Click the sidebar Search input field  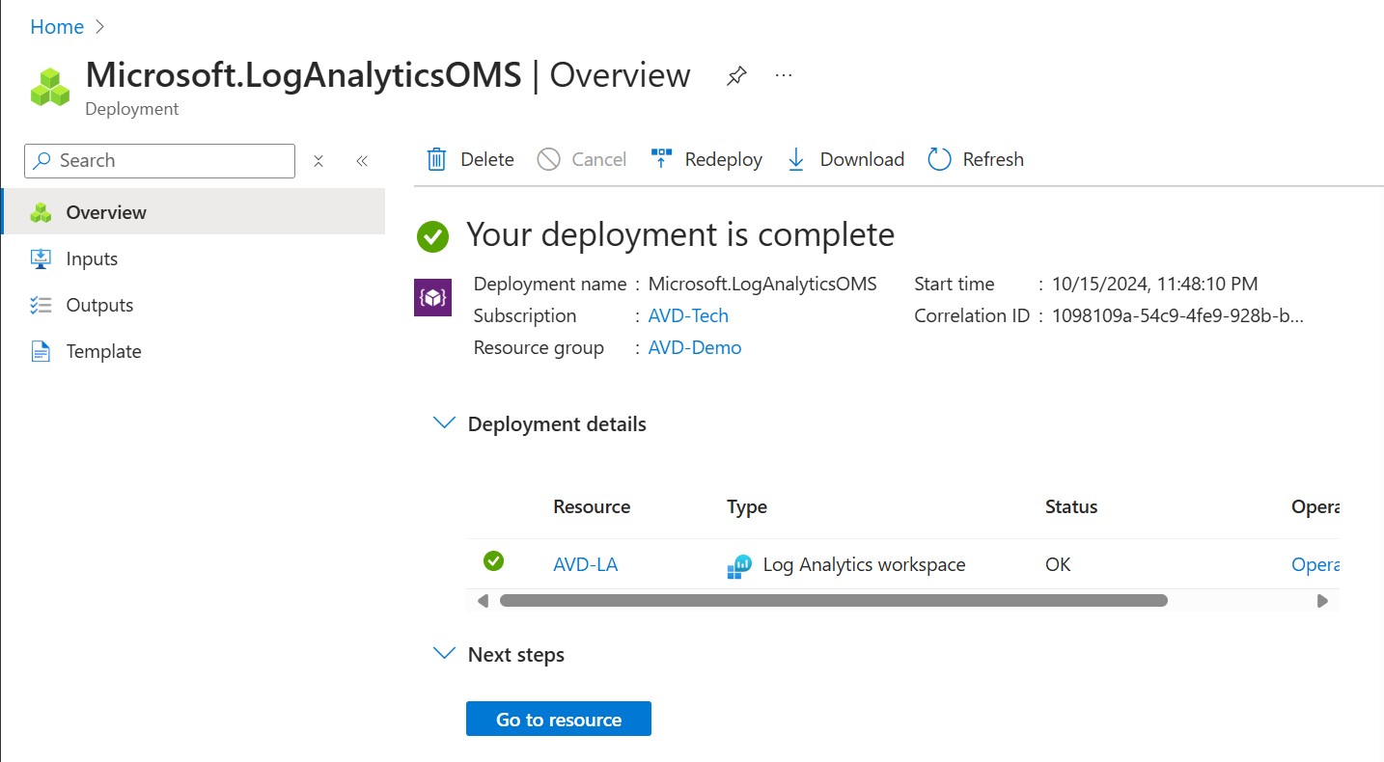tap(159, 161)
